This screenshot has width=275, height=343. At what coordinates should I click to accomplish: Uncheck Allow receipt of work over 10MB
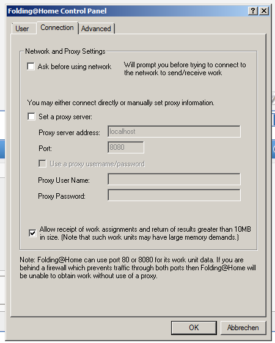pyautogui.click(x=32, y=233)
